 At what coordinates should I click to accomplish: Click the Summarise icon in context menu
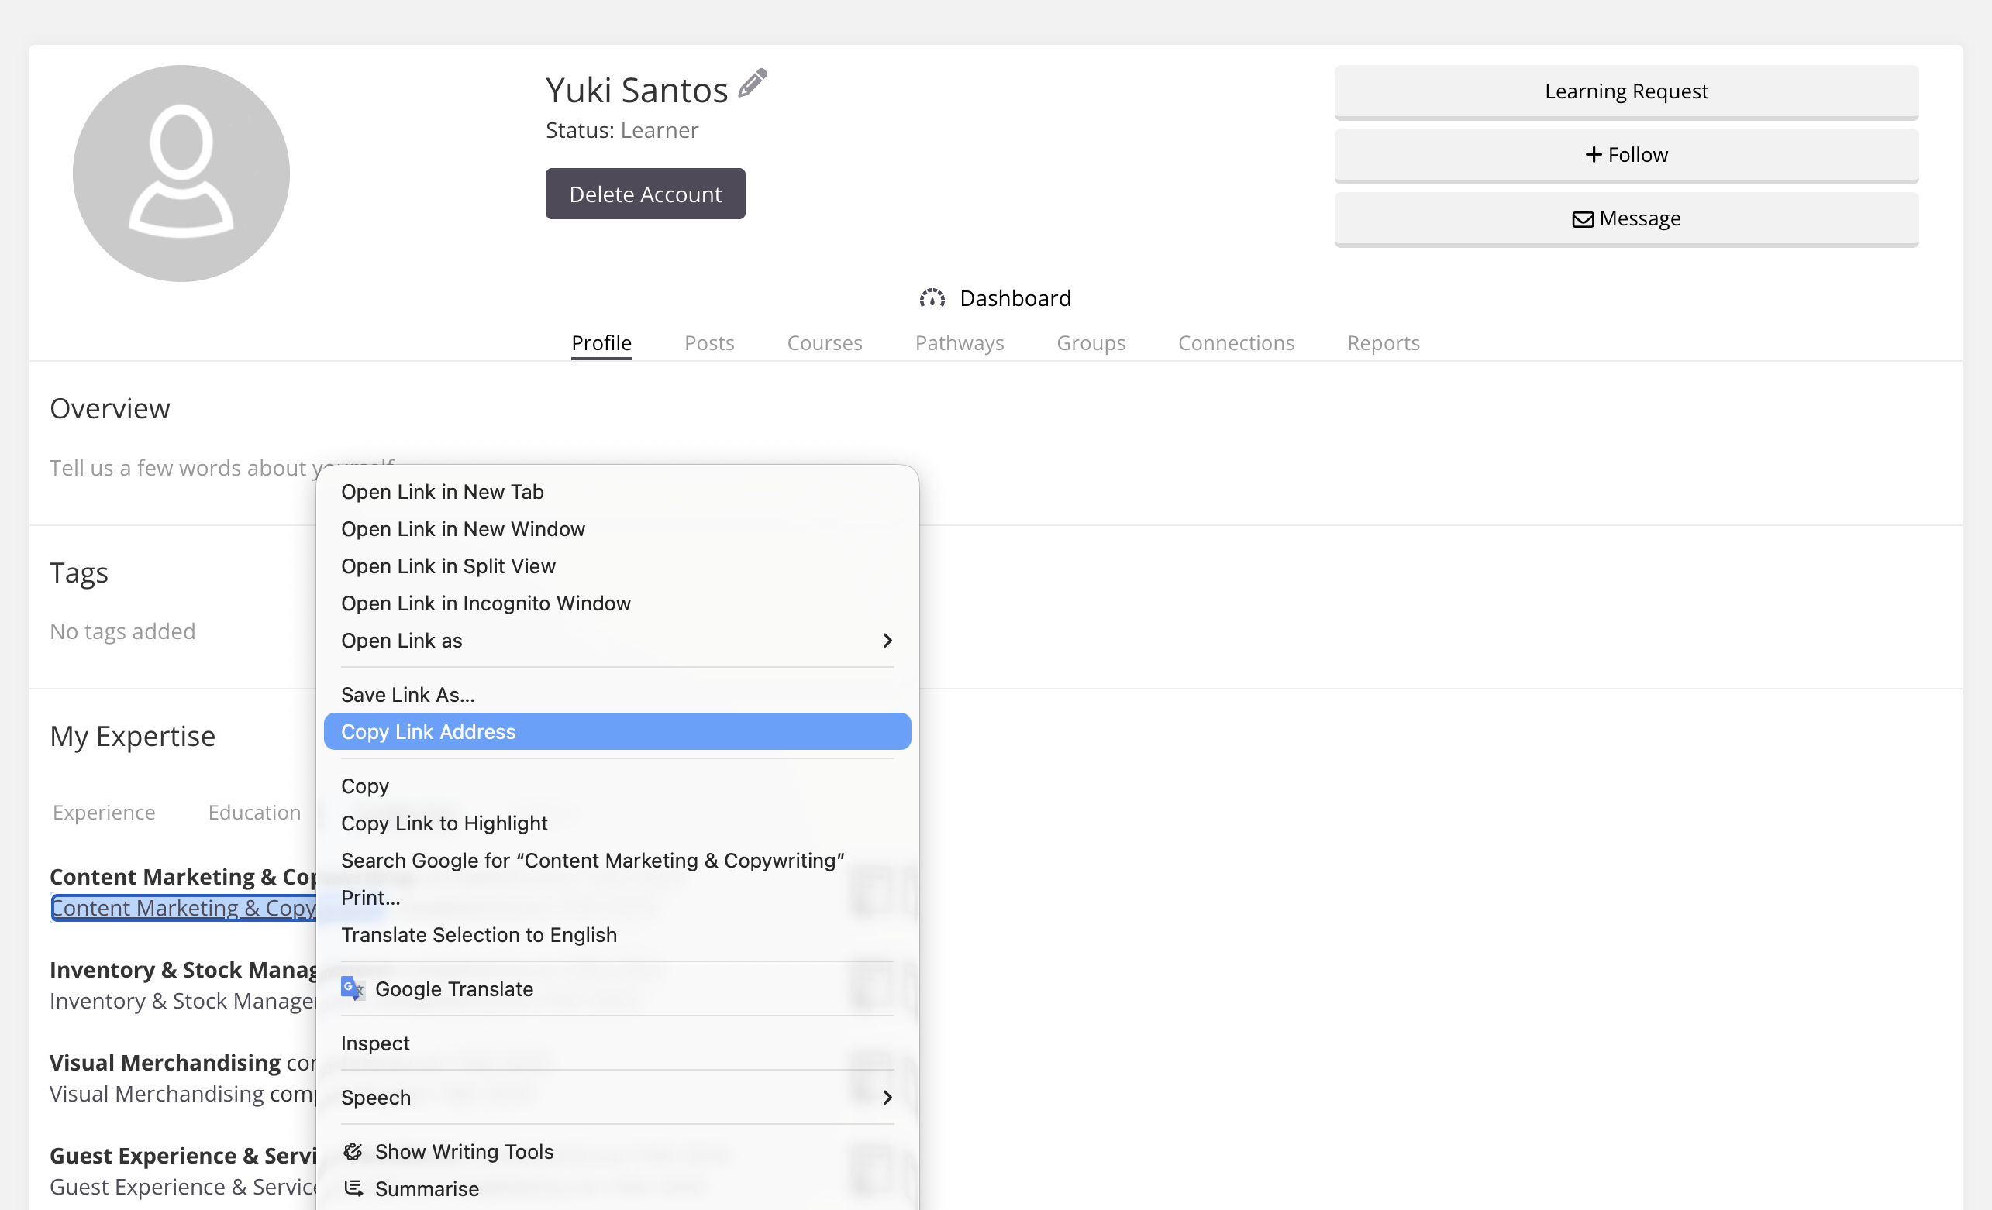point(353,1188)
